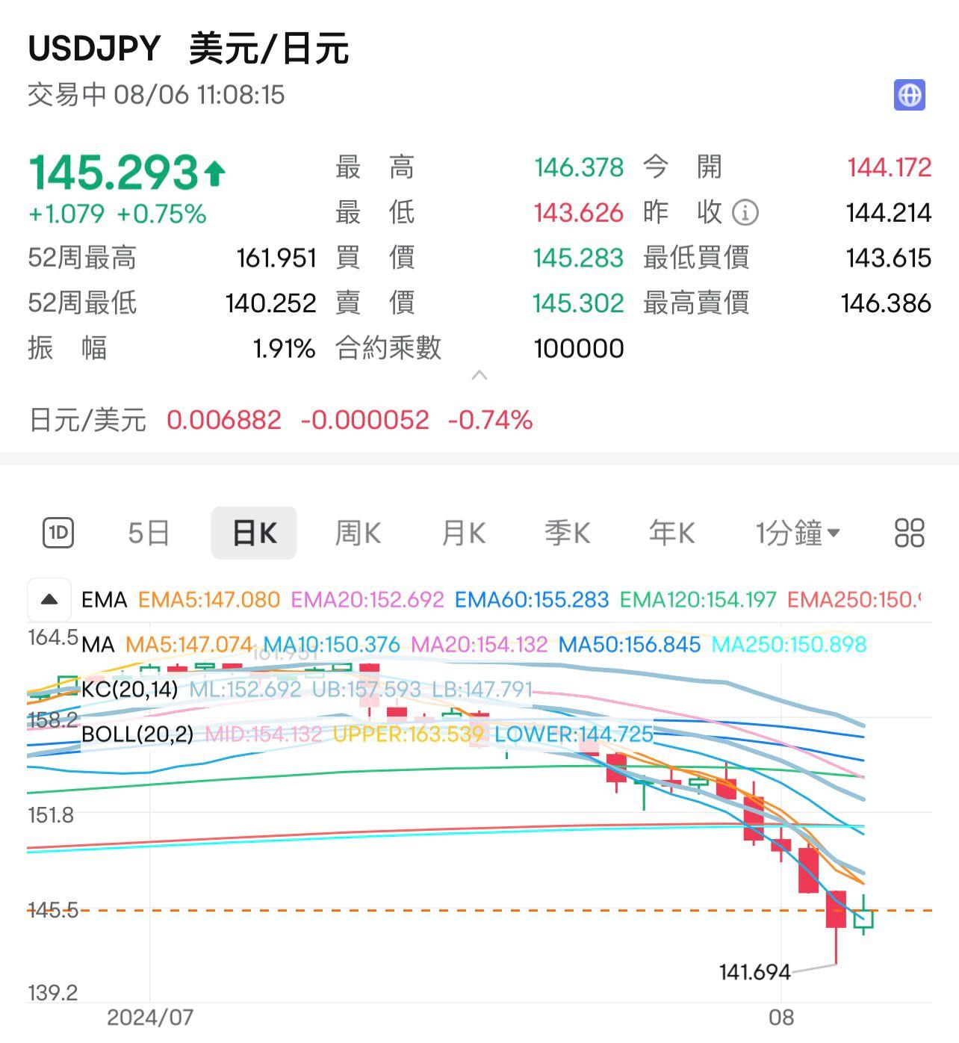Switch to the 周K tab
Viewport: 959px width, 1043px height.
358,532
